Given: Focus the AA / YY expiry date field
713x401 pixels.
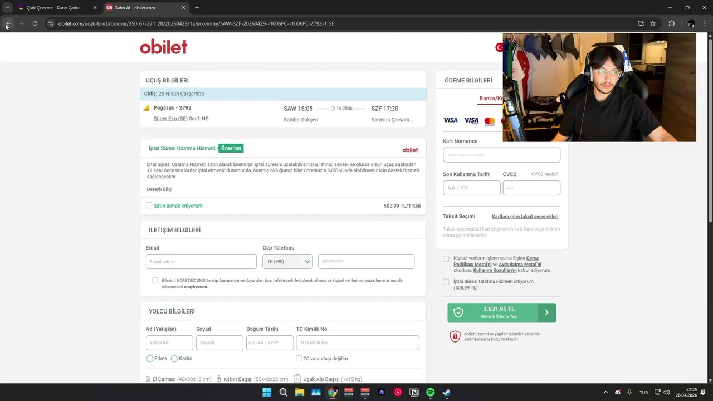Looking at the screenshot, I should [471, 188].
